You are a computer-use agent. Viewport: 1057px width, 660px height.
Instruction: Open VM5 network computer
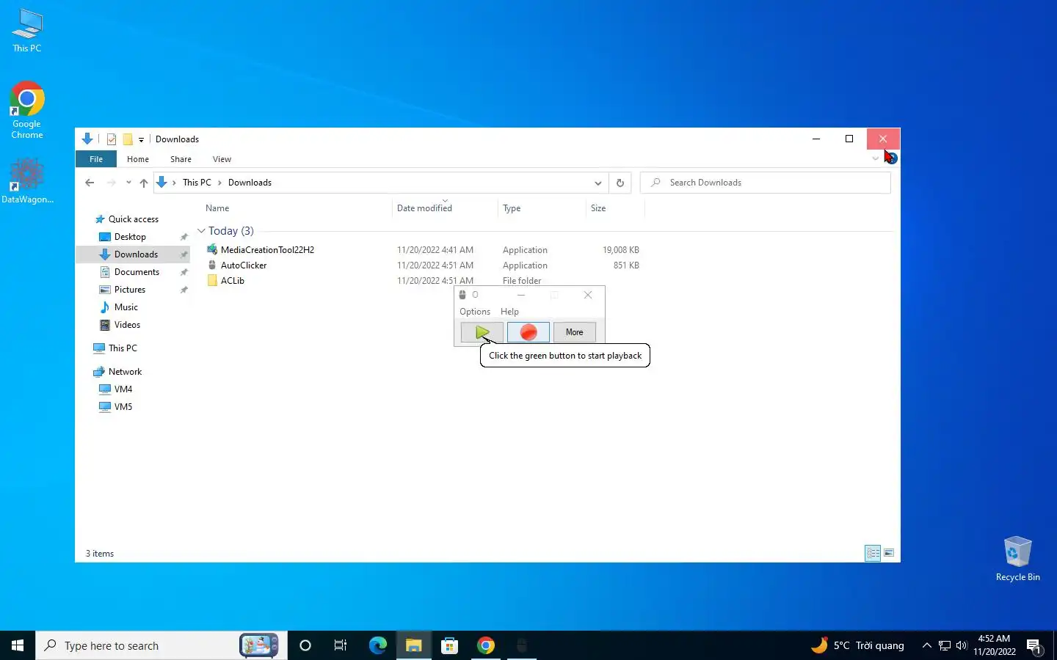pyautogui.click(x=123, y=407)
